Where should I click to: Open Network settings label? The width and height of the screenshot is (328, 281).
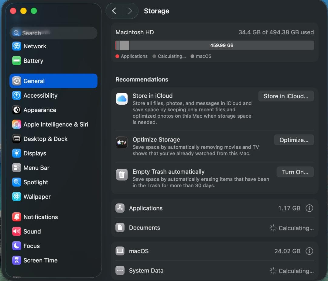coord(35,46)
